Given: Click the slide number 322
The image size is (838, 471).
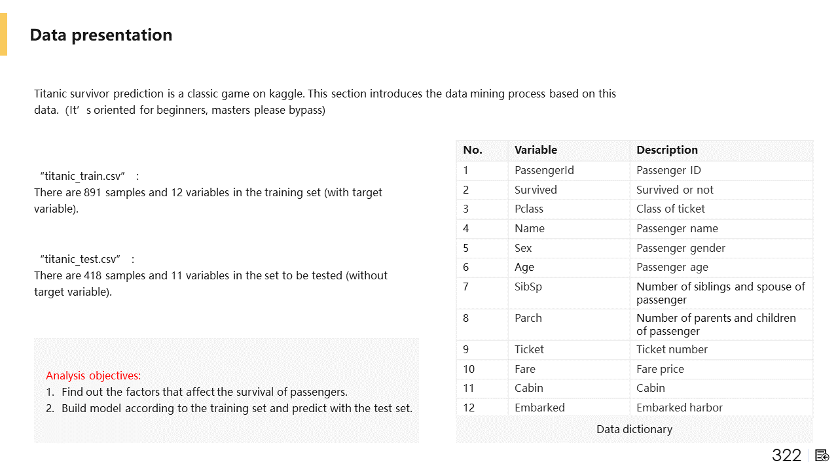Looking at the screenshot, I should coord(786,455).
